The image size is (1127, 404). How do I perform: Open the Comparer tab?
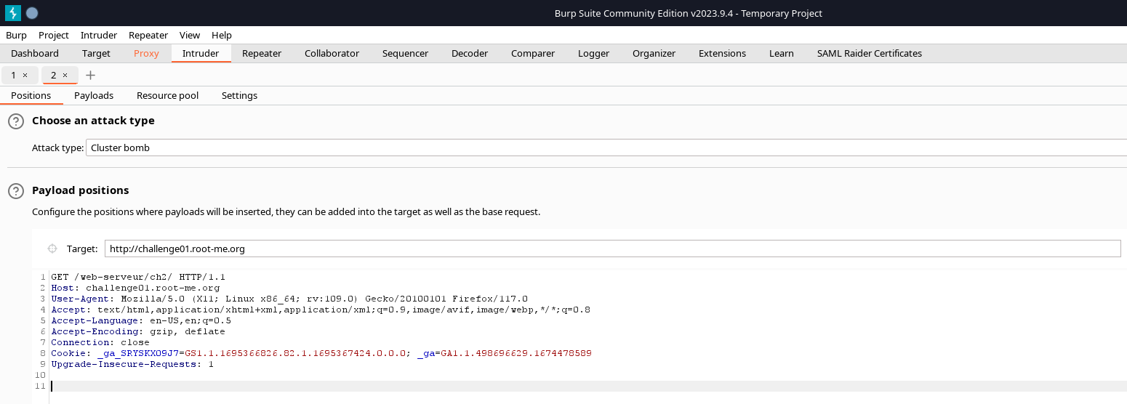pos(533,53)
